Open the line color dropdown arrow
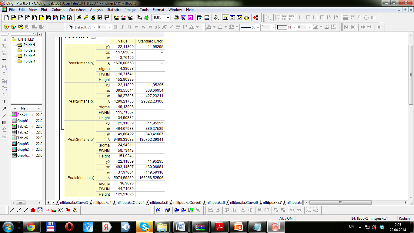This screenshot has width=414, height=233. 225,27
